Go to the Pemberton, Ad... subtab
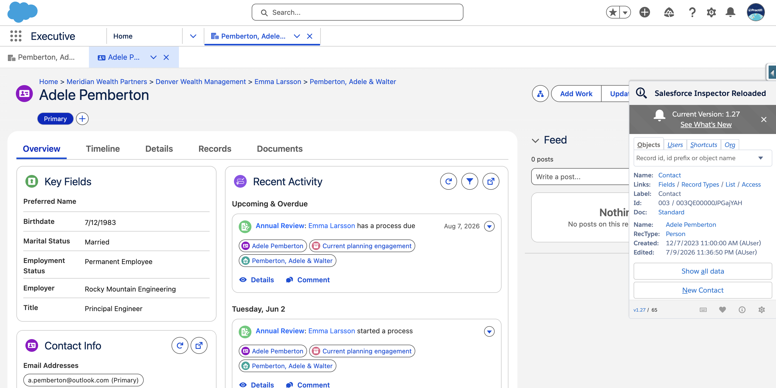776x388 pixels. (44, 57)
